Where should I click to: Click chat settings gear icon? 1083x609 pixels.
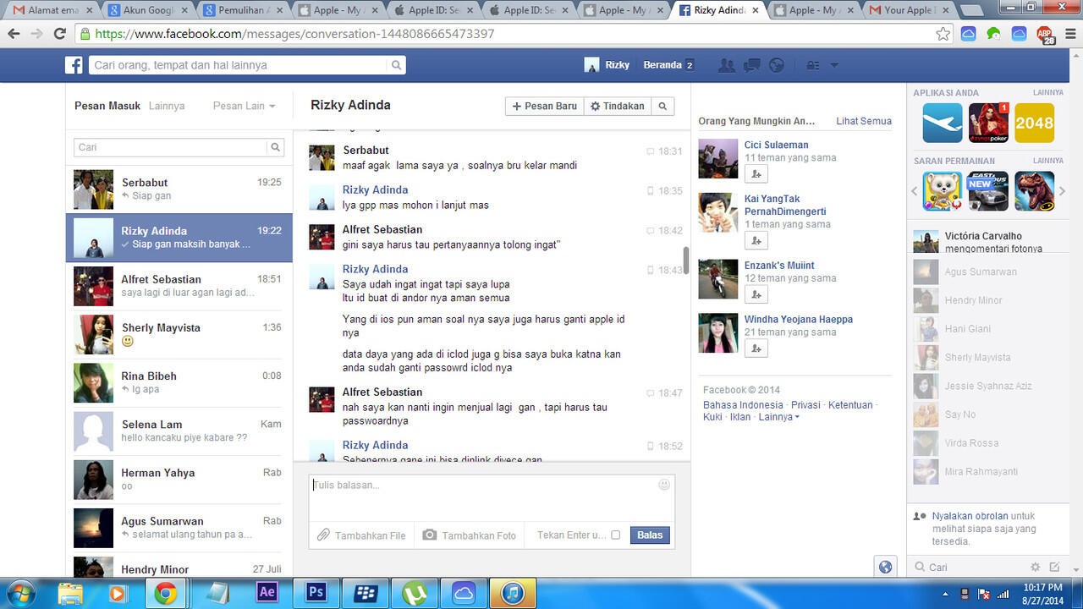point(1035,567)
